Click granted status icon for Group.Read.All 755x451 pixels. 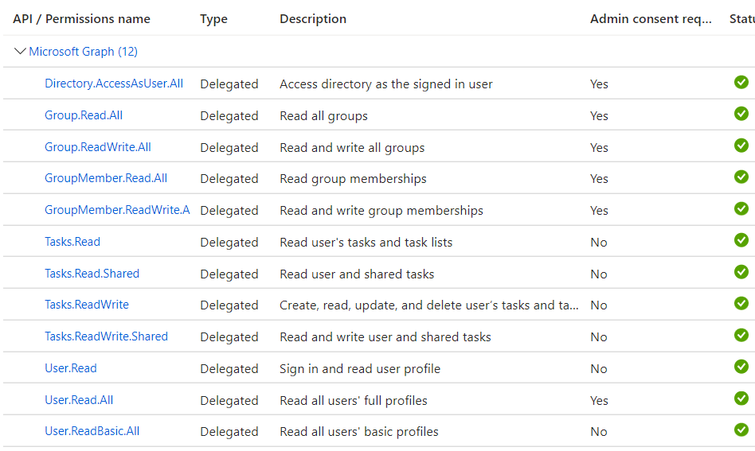pyautogui.click(x=741, y=114)
